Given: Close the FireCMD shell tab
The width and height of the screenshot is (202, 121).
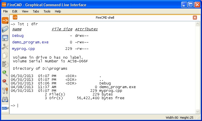Looking at the screenshot, I should 195,18.
